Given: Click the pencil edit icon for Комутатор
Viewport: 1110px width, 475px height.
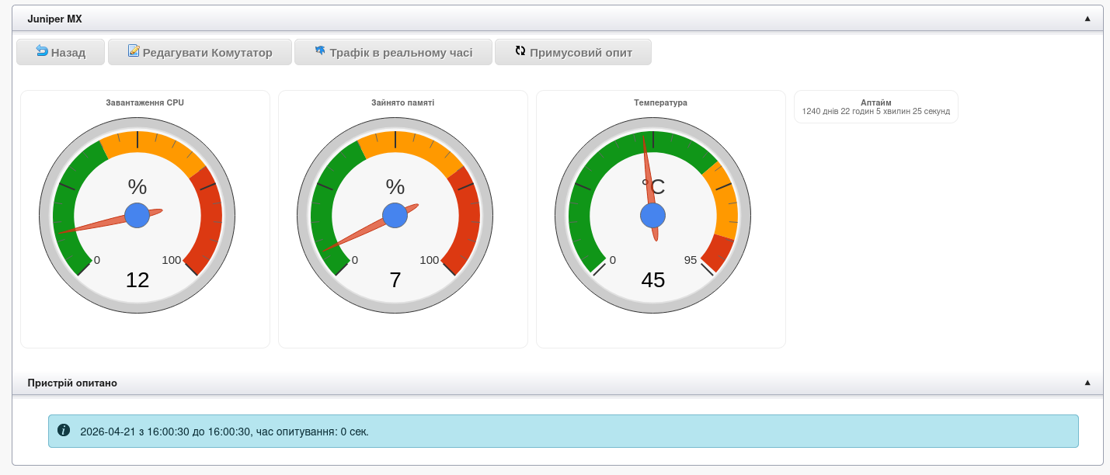Looking at the screenshot, I should click(134, 51).
